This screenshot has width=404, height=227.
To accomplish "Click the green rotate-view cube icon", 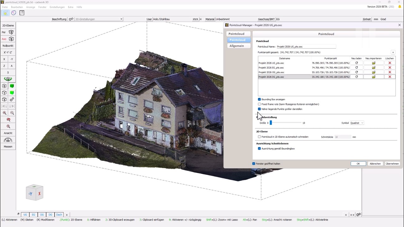I will pos(8,79).
